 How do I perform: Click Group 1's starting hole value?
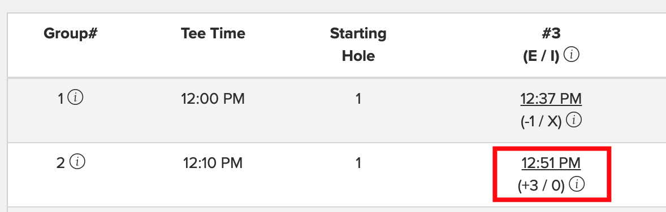click(x=358, y=99)
